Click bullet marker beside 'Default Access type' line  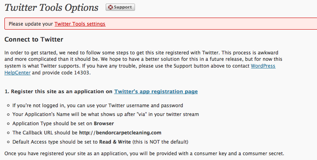(8, 142)
